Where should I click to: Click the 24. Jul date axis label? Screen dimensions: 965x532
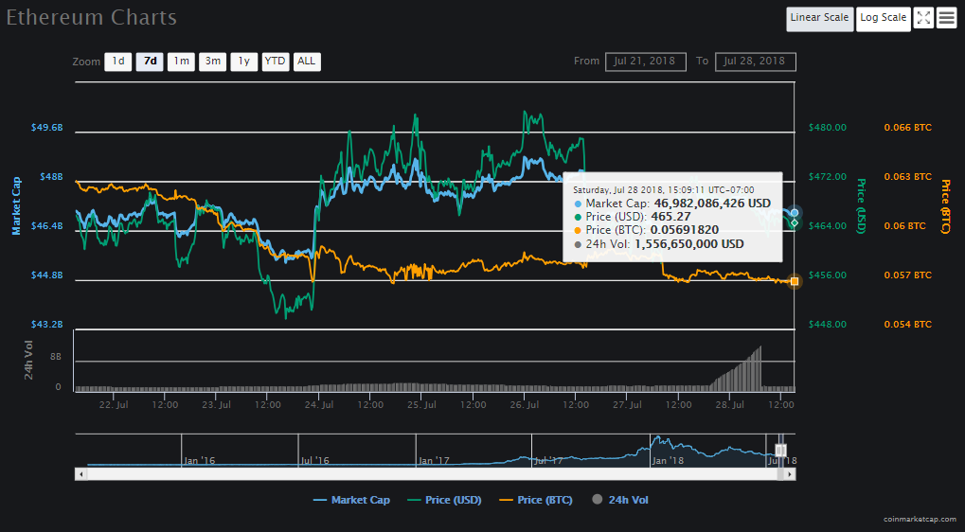point(319,405)
